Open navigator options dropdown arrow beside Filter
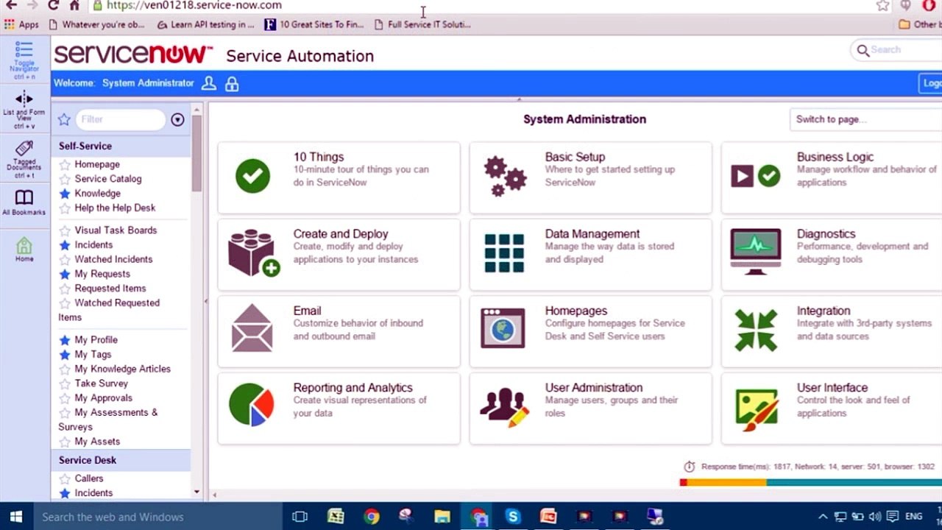942x530 pixels. 177,119
